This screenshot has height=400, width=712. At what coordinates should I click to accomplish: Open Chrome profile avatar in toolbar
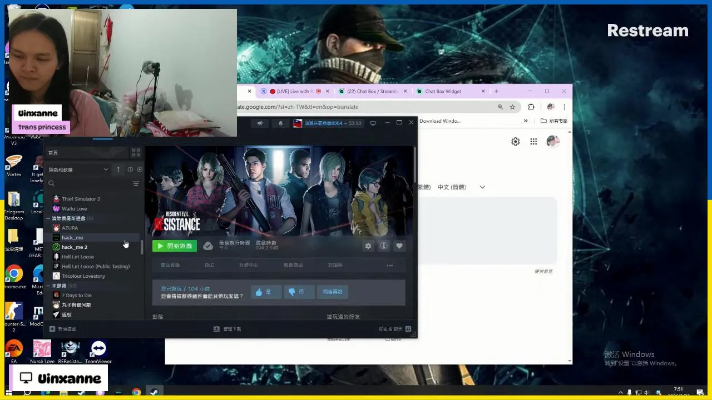[x=550, y=107]
